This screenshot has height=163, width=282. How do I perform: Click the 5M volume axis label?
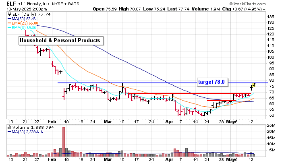272,150
